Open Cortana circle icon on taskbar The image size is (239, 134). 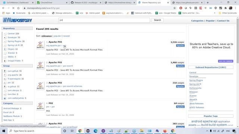[x=65, y=131]
